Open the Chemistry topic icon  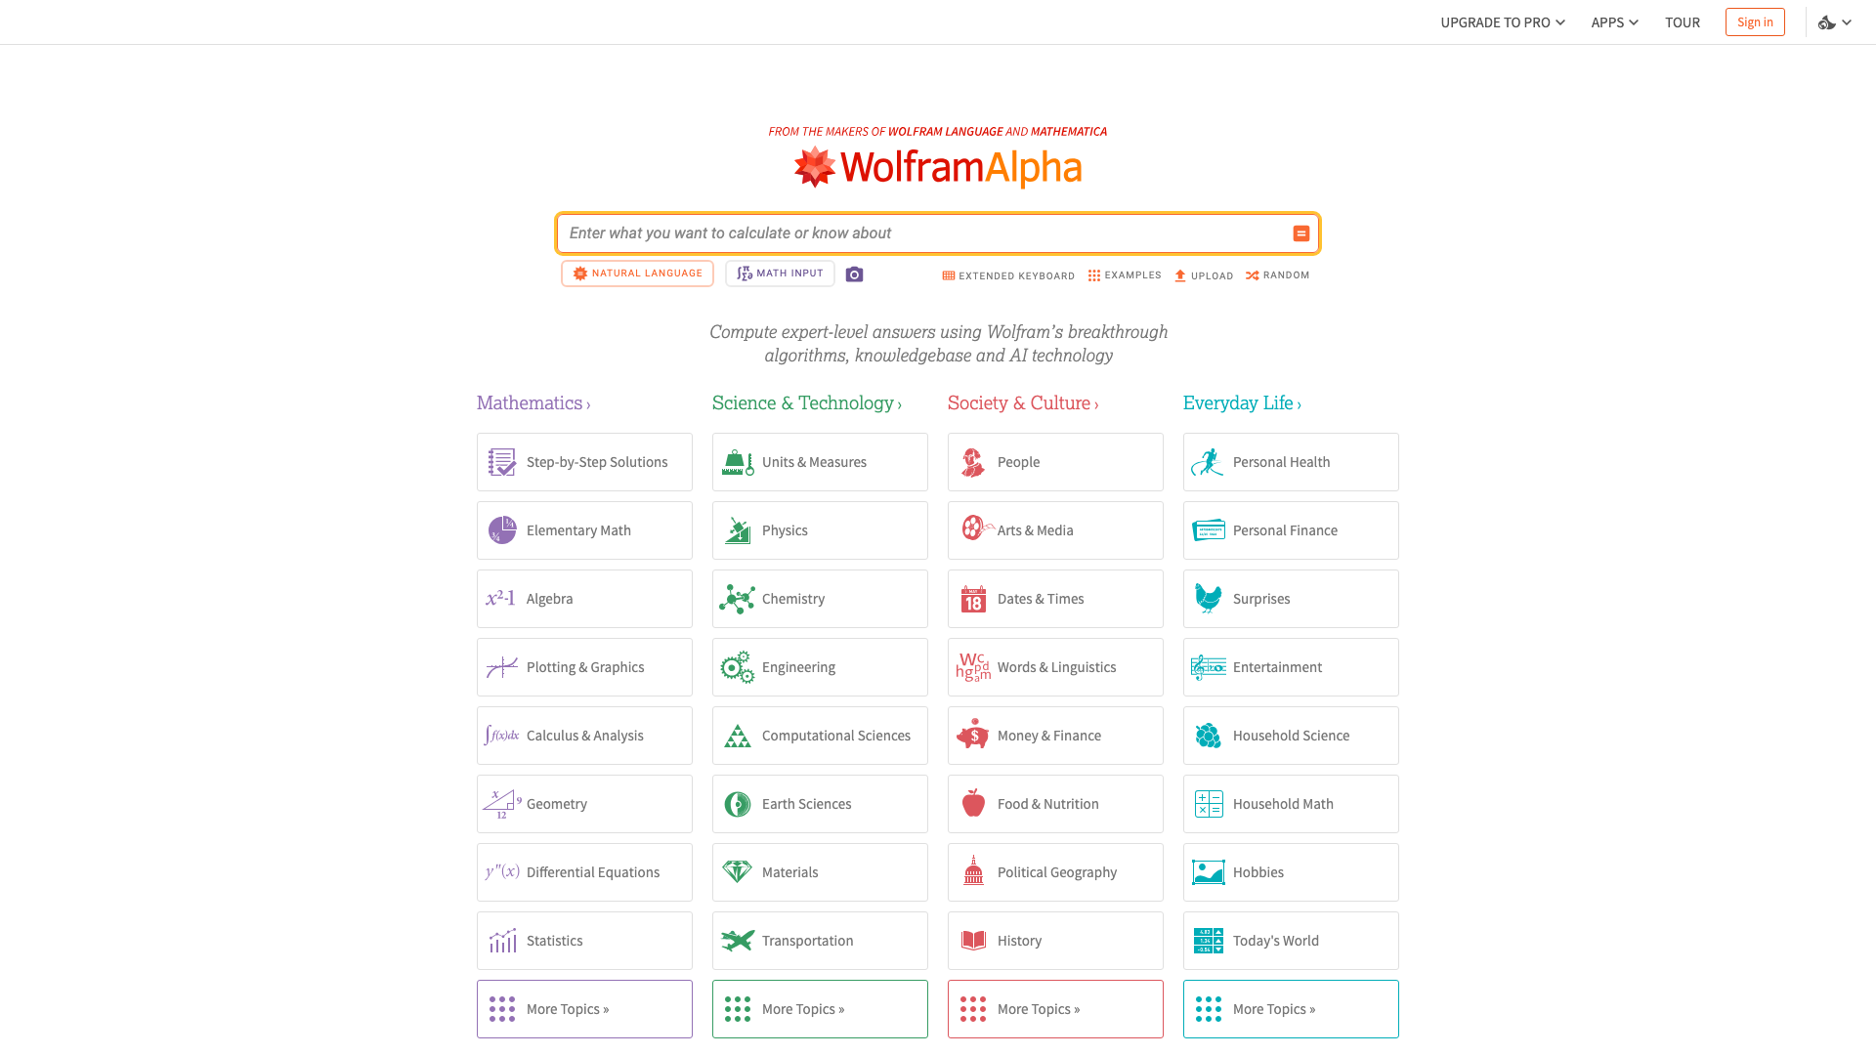coord(738,598)
